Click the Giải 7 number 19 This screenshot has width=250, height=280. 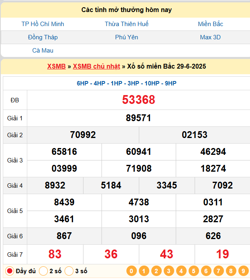222,254
